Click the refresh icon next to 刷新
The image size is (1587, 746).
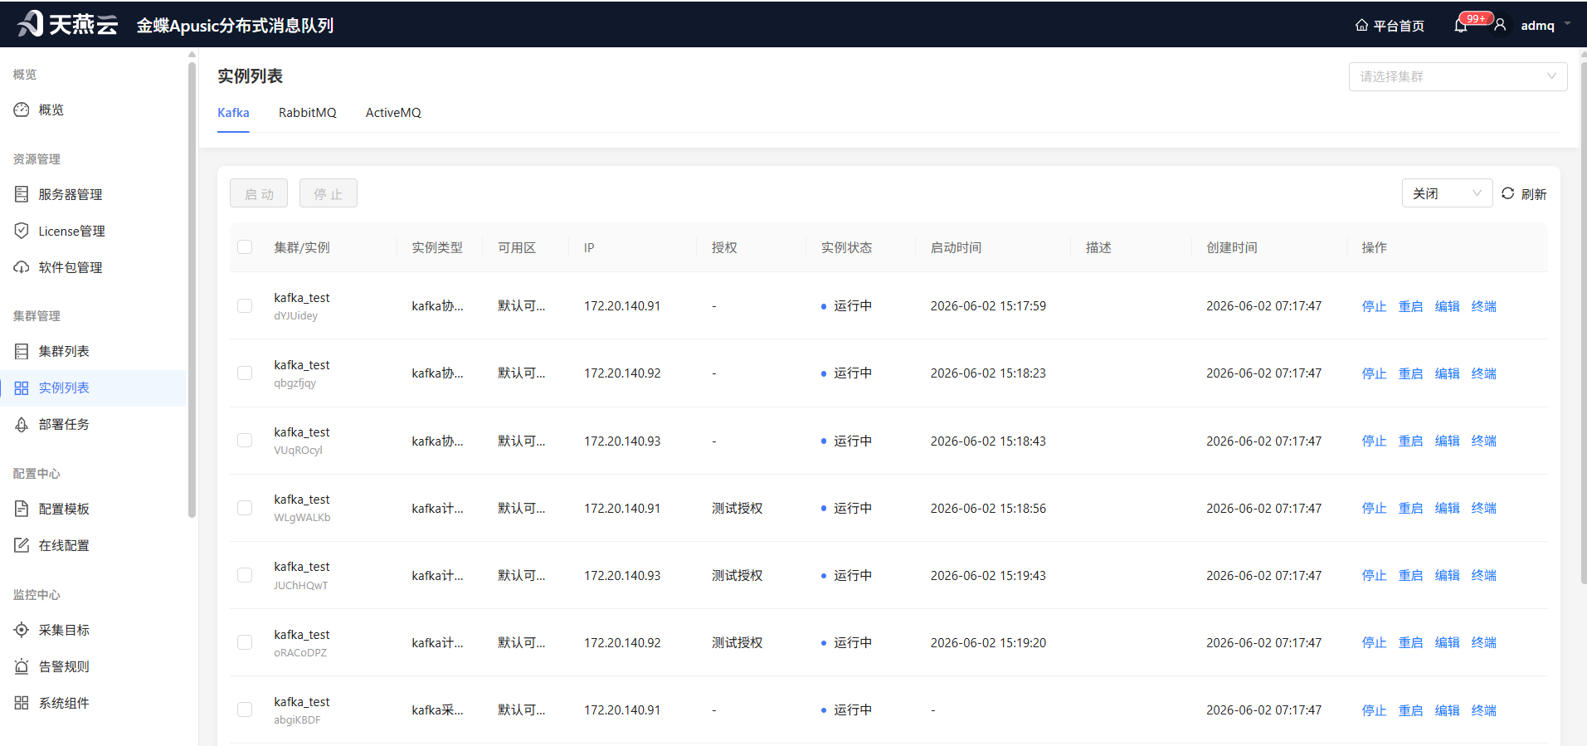coord(1507,193)
